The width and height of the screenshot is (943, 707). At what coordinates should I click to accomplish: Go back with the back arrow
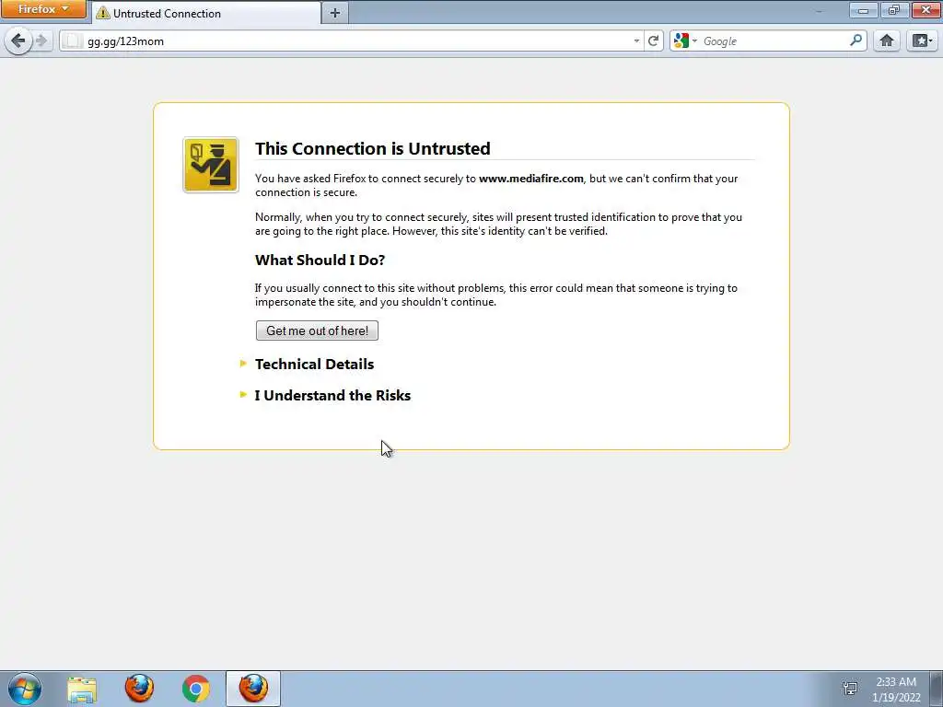click(x=18, y=41)
